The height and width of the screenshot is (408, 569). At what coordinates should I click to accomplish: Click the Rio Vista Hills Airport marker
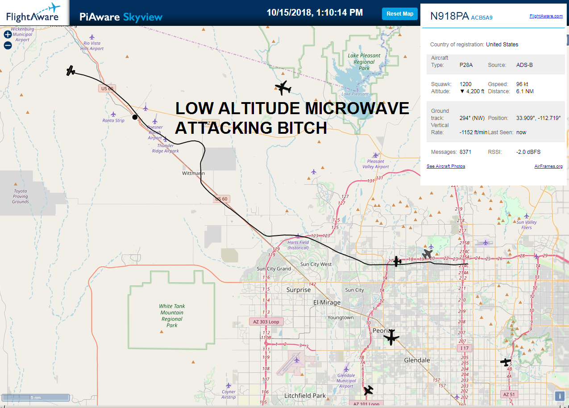tap(92, 37)
